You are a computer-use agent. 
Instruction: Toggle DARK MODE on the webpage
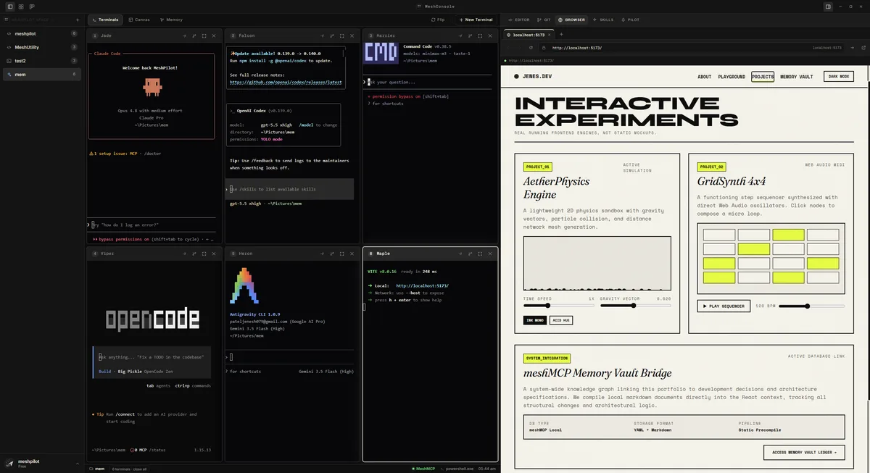(839, 76)
